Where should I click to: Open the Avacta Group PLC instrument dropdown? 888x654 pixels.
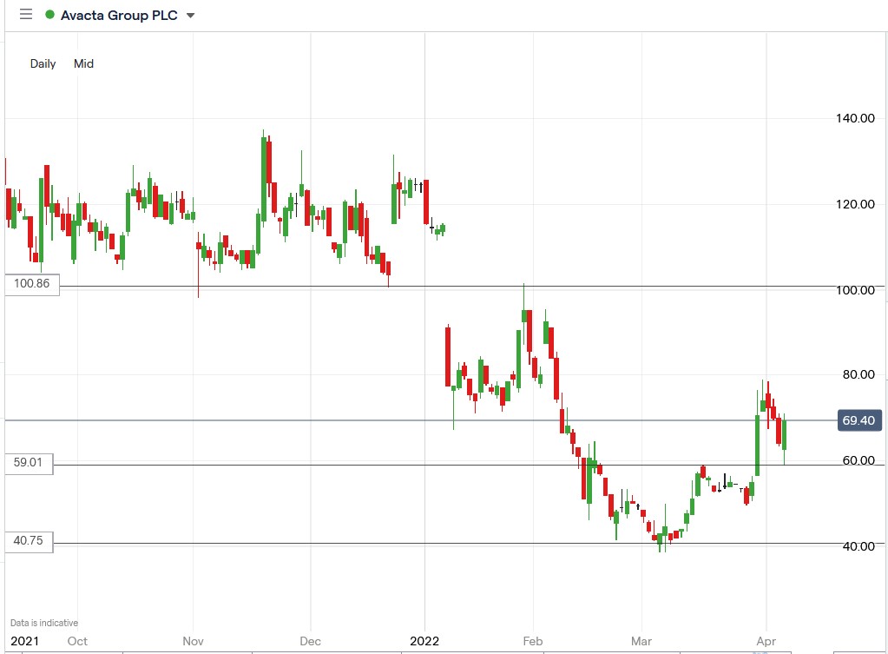coord(189,15)
